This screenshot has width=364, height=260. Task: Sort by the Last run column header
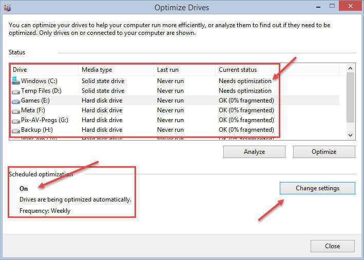(x=185, y=70)
